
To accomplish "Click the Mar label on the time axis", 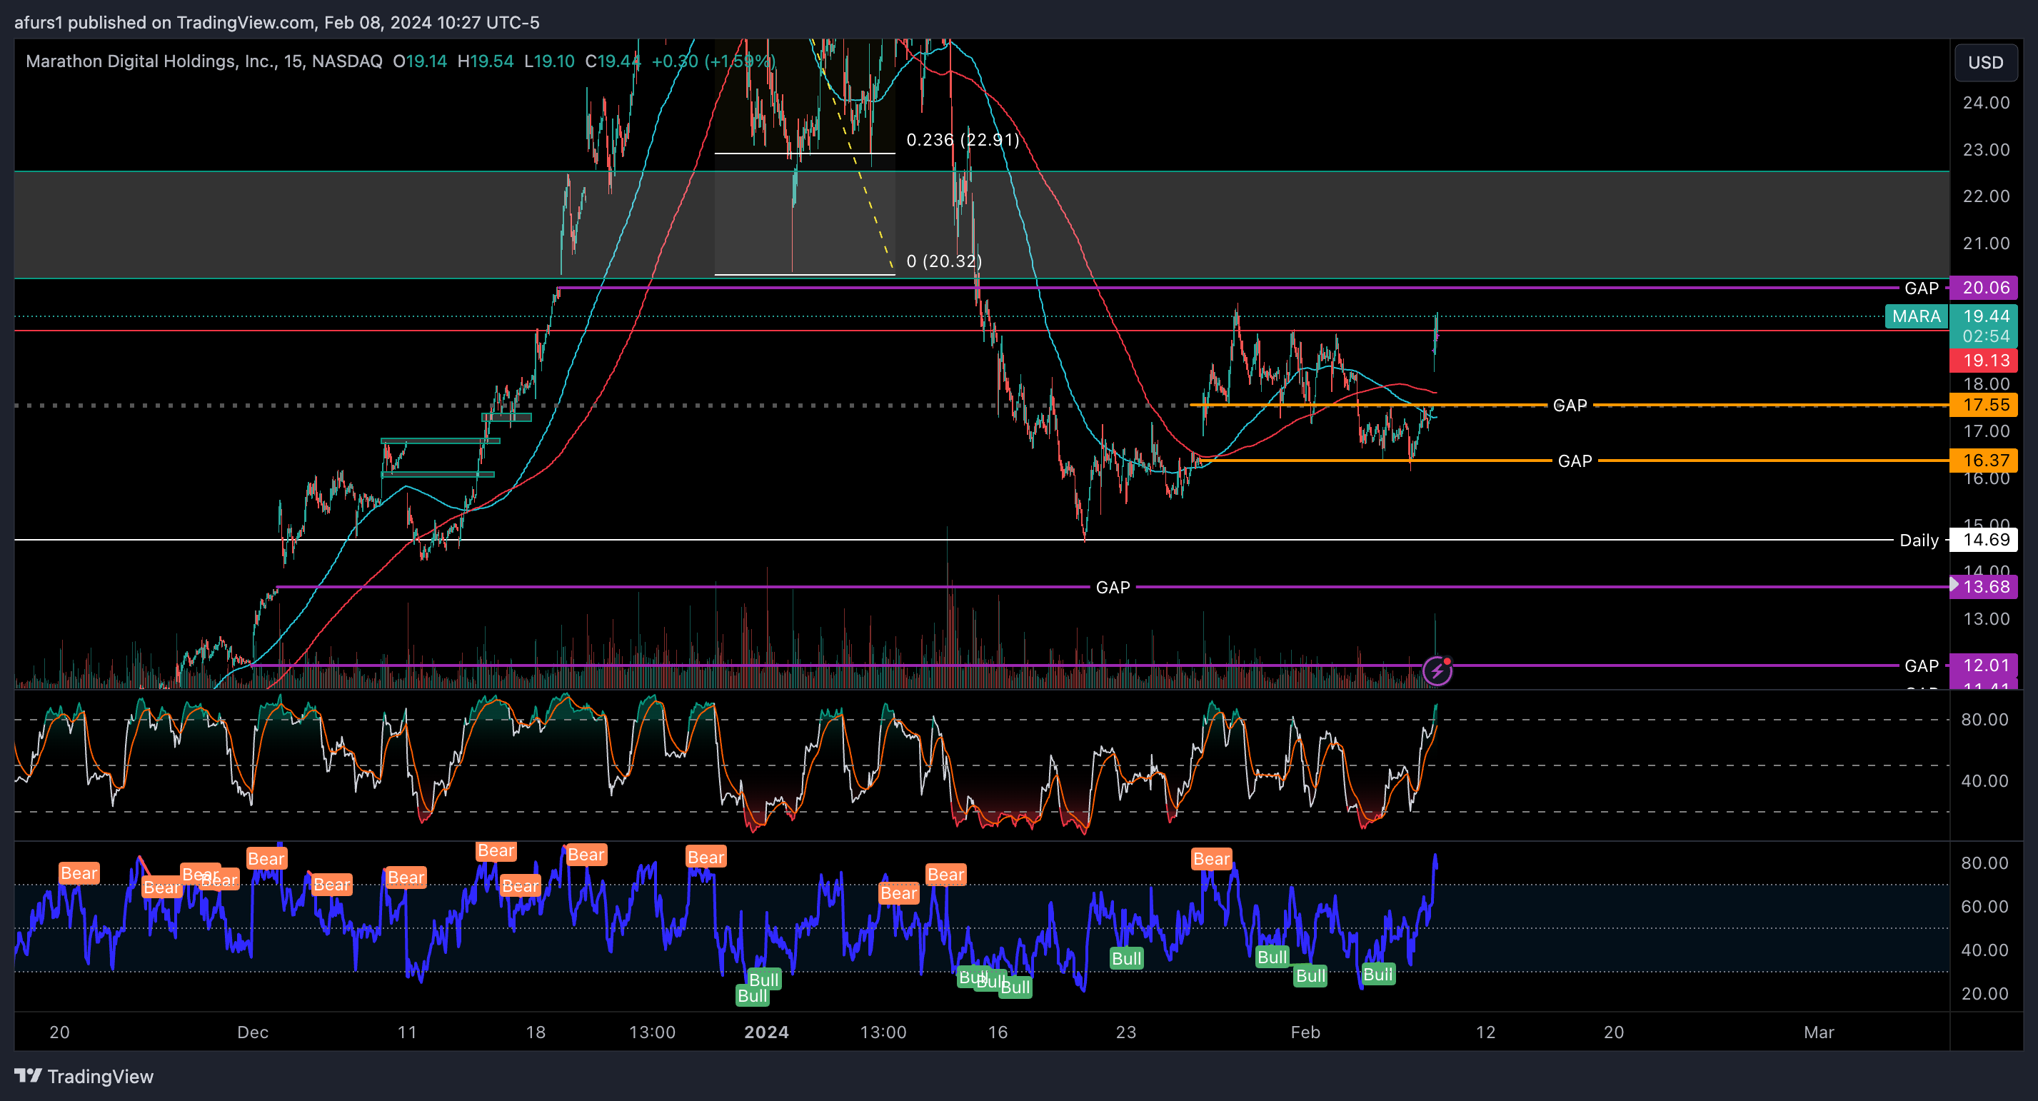I will 1818,1032.
